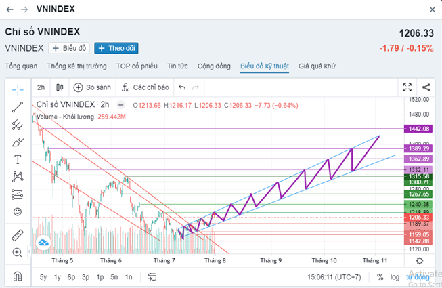Select the zoom in tool
Image resolution: width=442 pixels, height=288 pixels.
click(18, 253)
